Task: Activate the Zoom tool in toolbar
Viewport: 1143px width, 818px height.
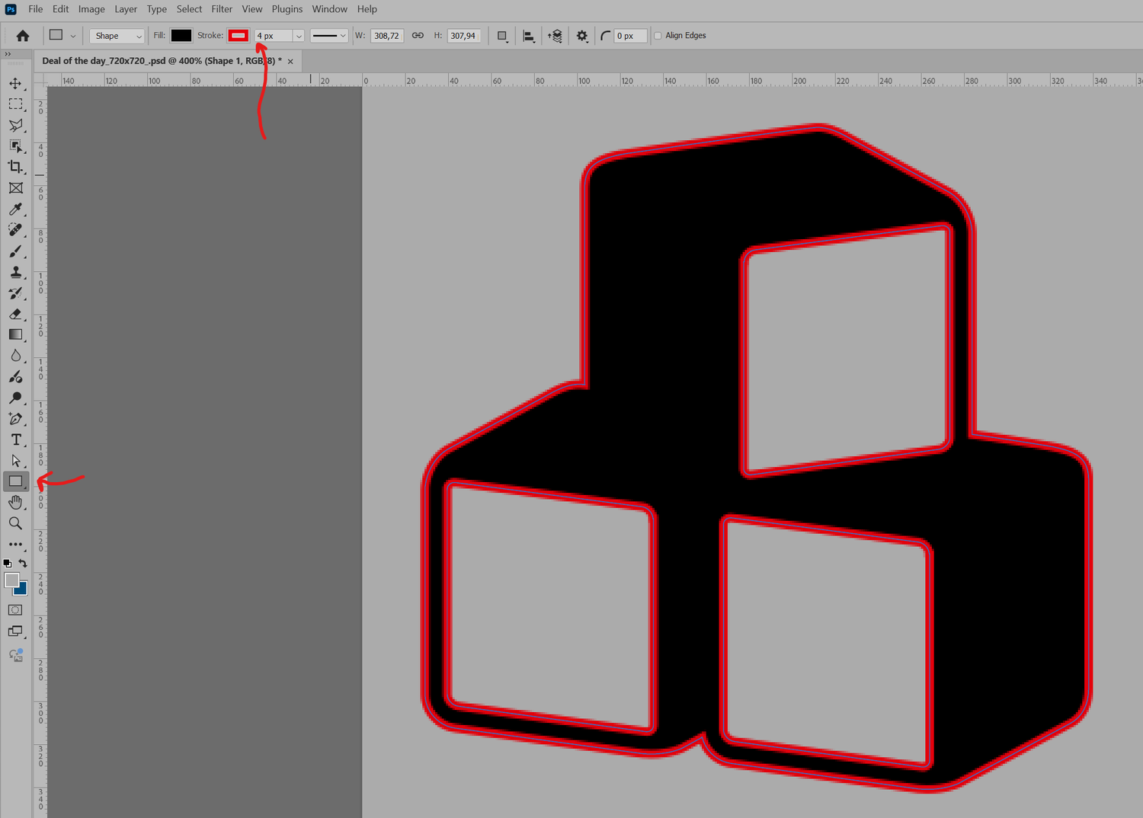Action: (x=15, y=523)
